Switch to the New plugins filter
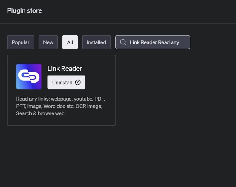The image size is (236, 187). click(48, 42)
